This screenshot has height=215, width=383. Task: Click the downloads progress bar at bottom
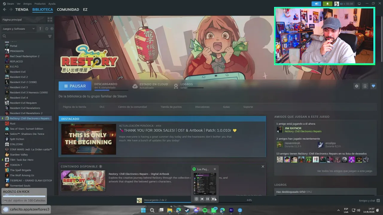pyautogui.click(x=197, y=202)
